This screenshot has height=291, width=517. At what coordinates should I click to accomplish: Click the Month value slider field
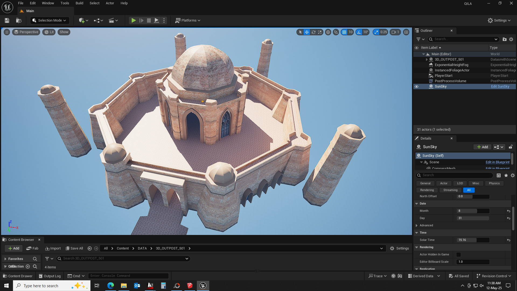(x=473, y=211)
